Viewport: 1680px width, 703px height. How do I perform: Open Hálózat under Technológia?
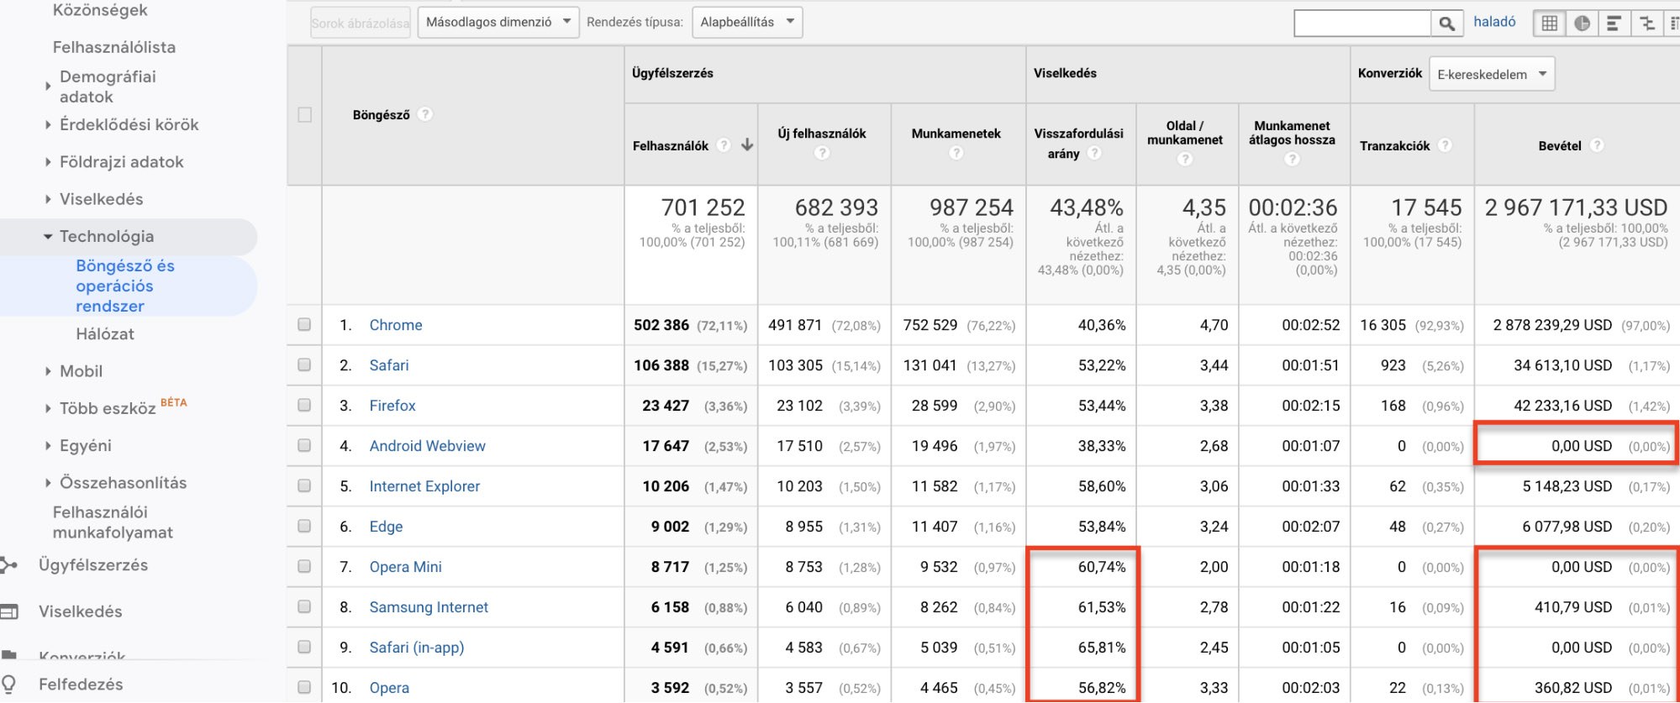click(105, 334)
